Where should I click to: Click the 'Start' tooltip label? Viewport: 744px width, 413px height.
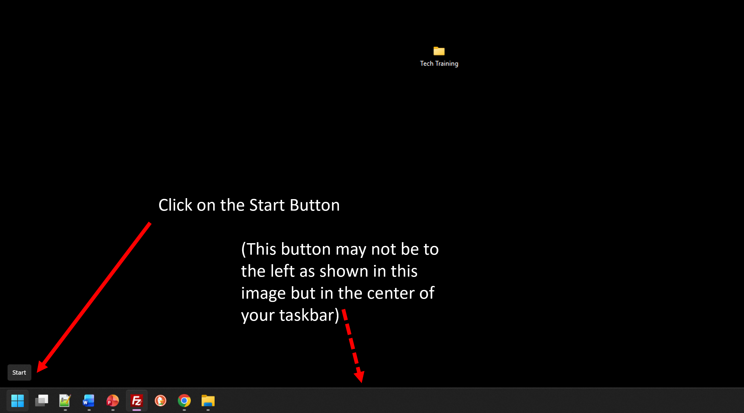[x=19, y=372]
